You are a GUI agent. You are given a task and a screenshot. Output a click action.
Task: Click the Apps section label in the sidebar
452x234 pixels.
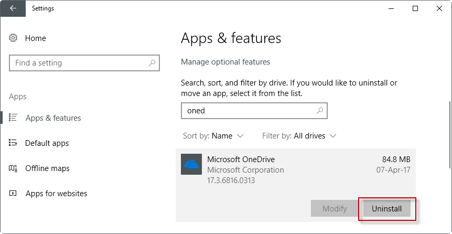click(x=18, y=97)
